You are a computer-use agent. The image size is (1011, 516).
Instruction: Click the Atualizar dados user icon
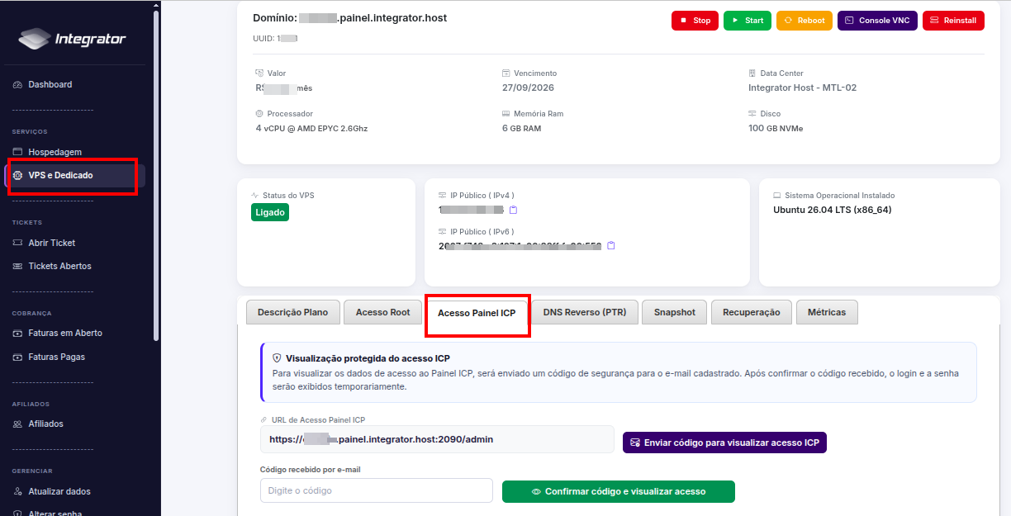click(18, 491)
